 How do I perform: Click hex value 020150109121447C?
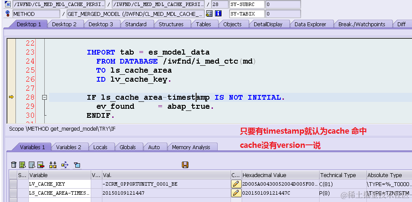[x=267, y=193]
